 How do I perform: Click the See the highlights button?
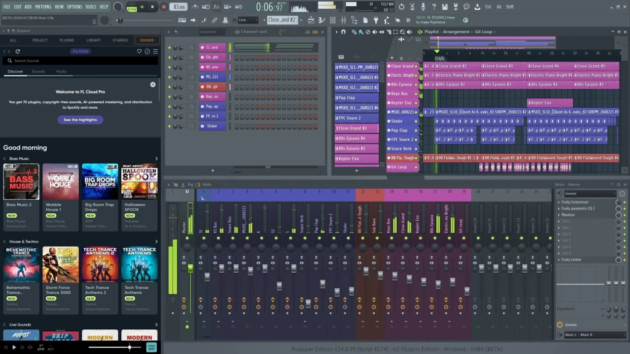click(80, 120)
